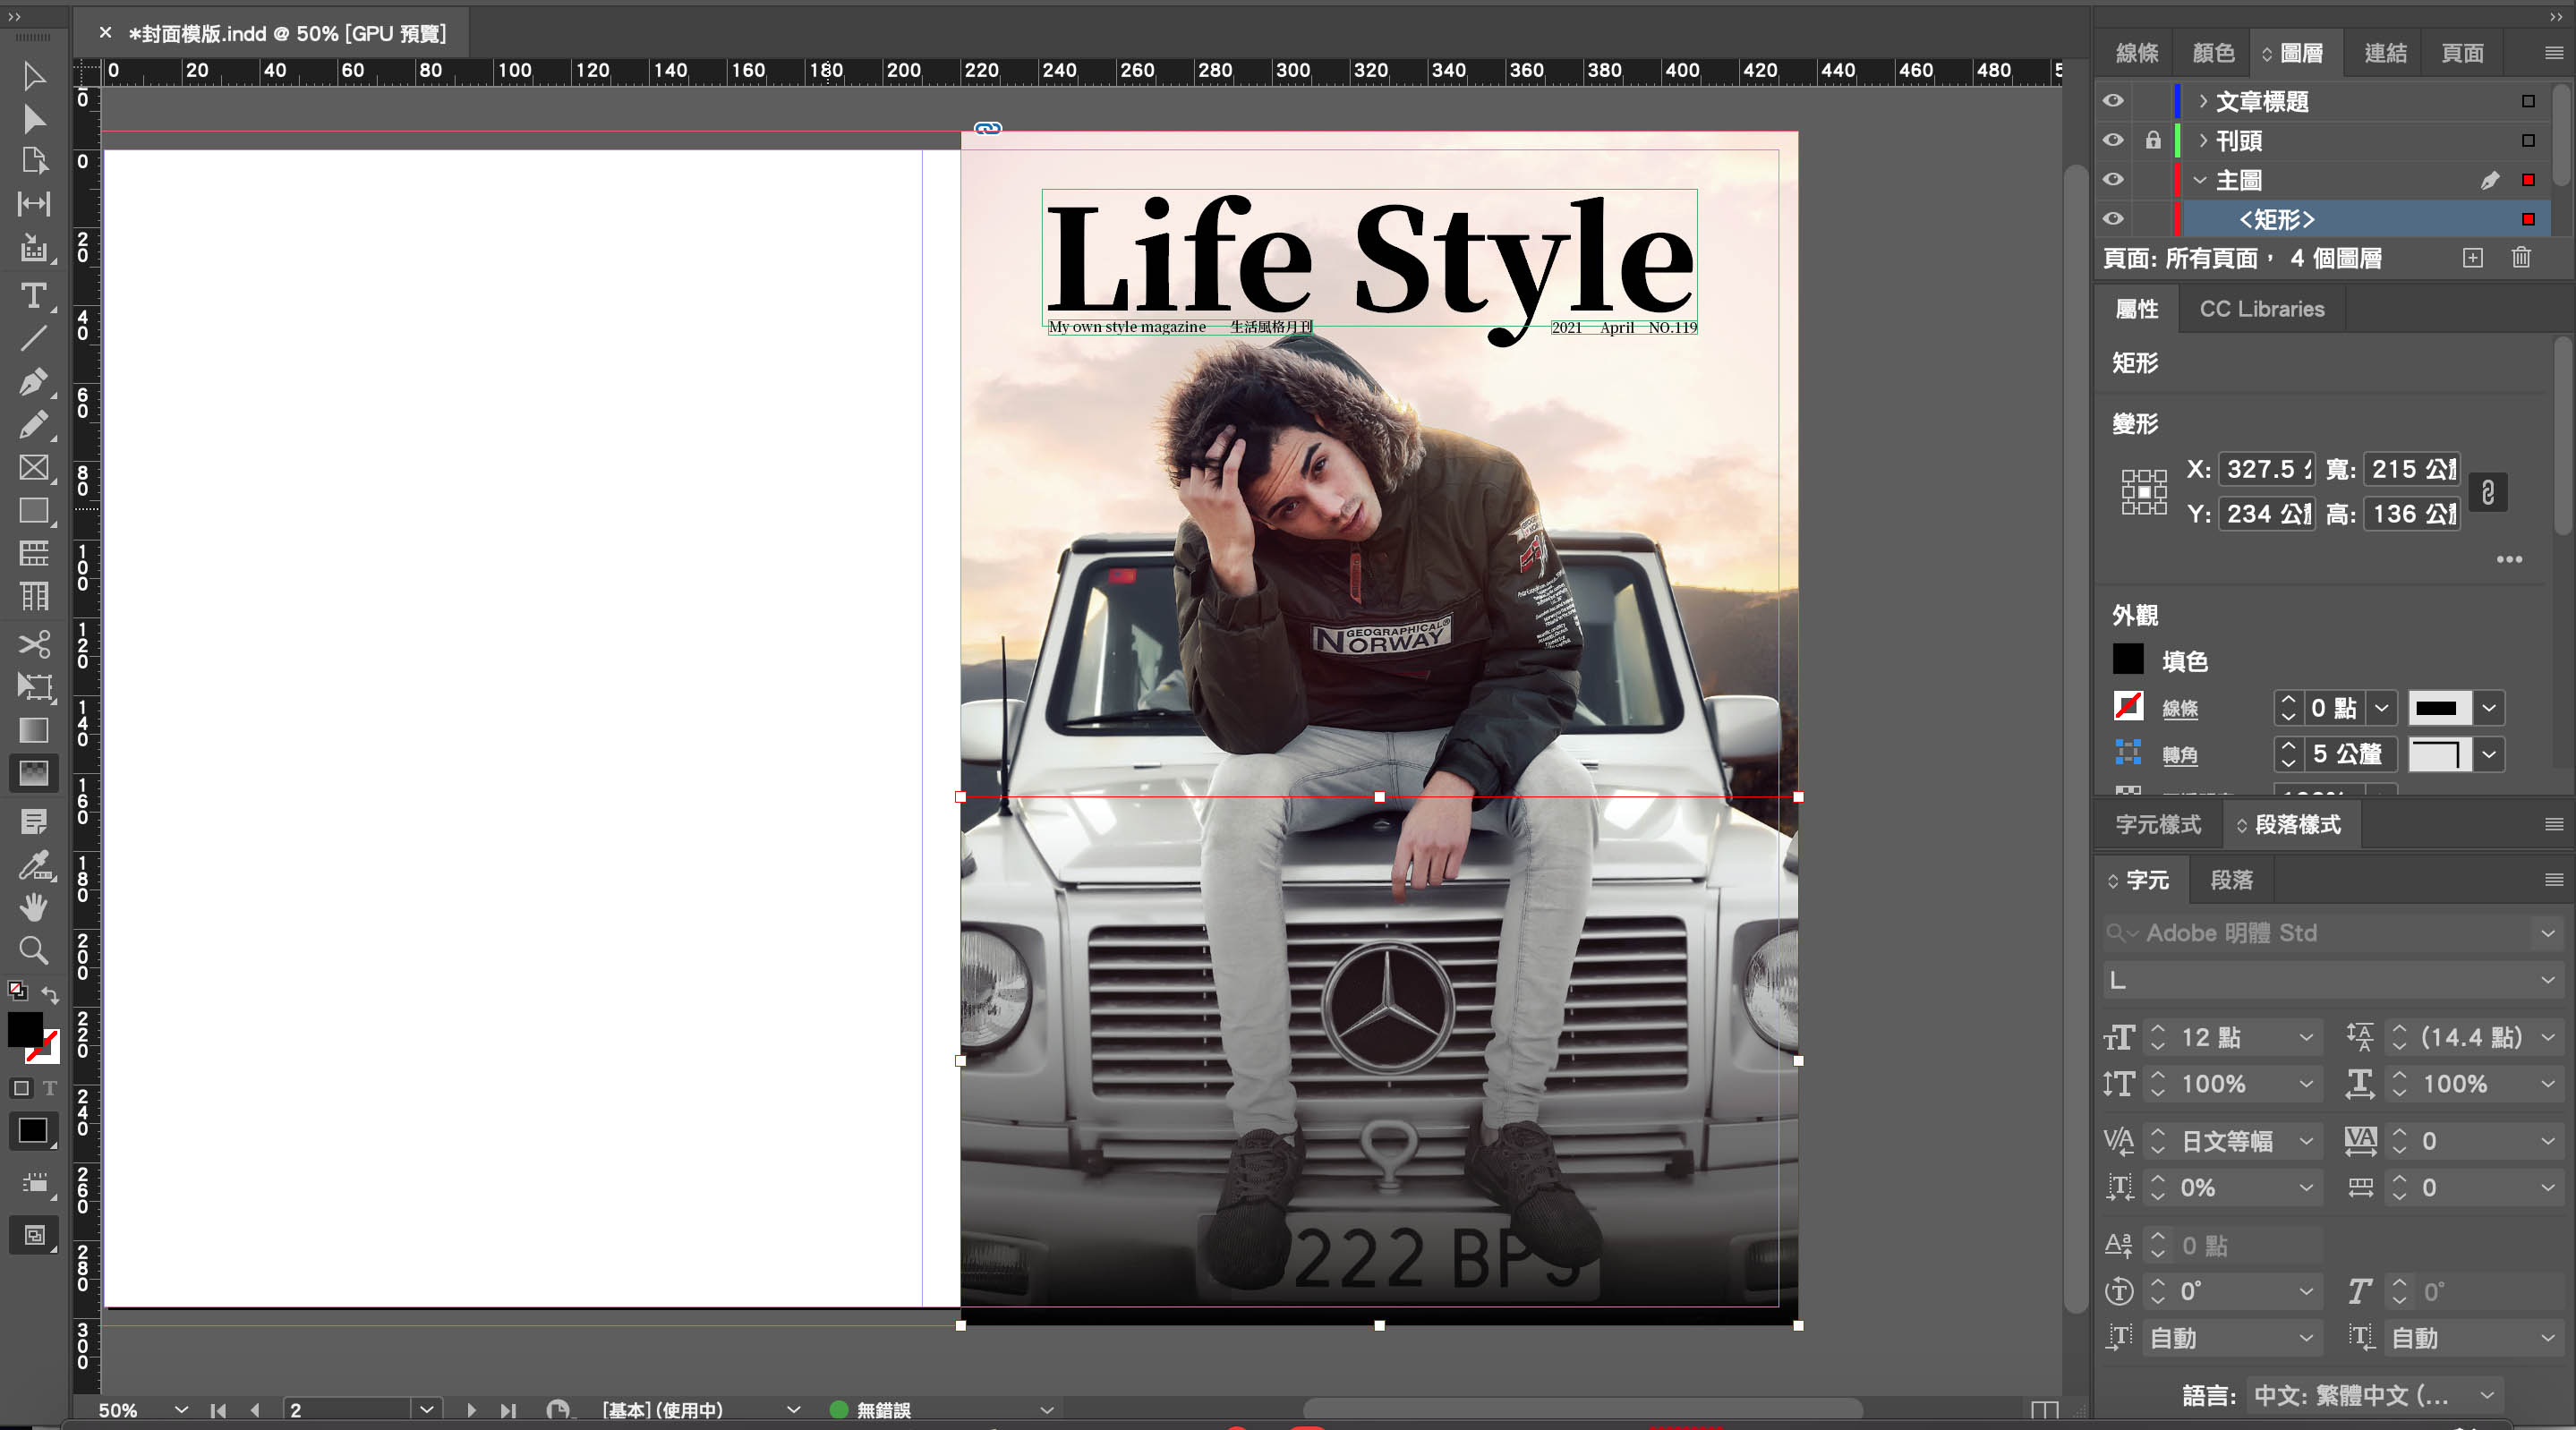The width and height of the screenshot is (2576, 1430).
Task: Toggle visibility of 主圖 layer
Action: (x=2112, y=180)
